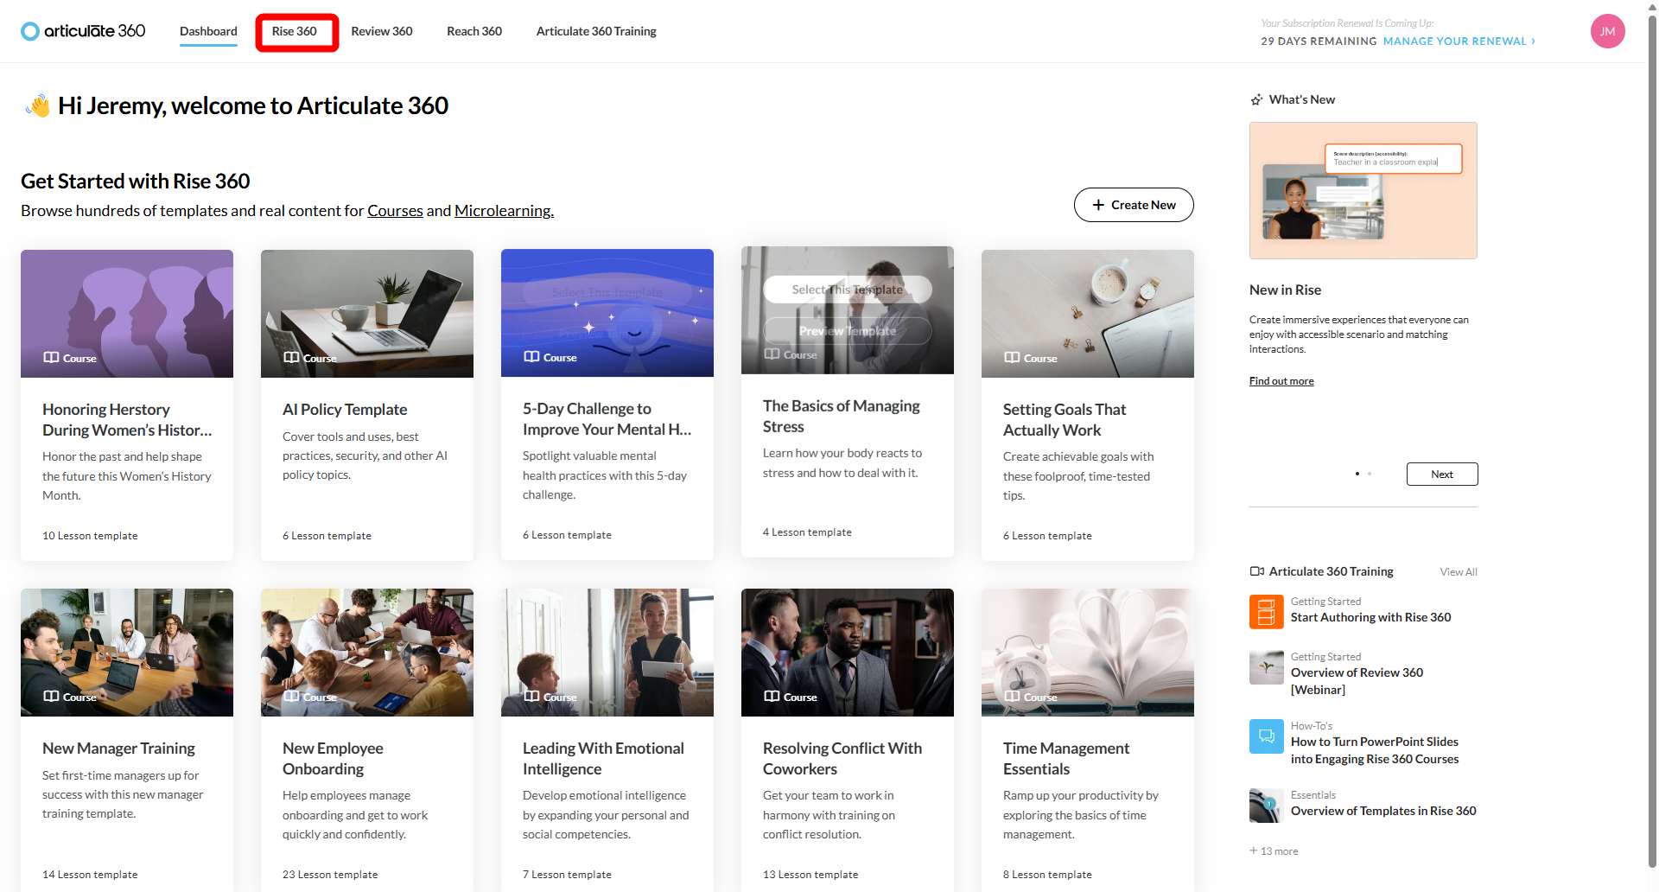Open the Articulate 360 Training tab
This screenshot has height=892, width=1659.
click(596, 31)
